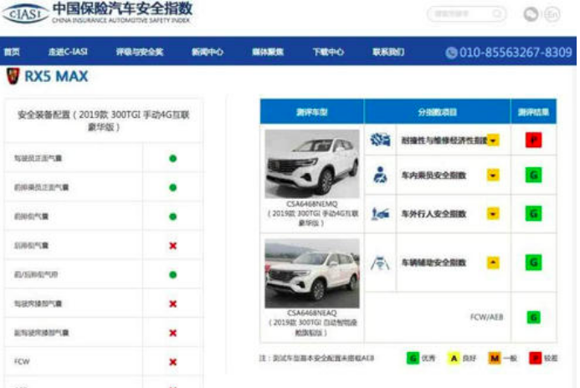Click the Roewe shield logo beside RX5 MAX
The width and height of the screenshot is (580, 388).
coord(13,76)
